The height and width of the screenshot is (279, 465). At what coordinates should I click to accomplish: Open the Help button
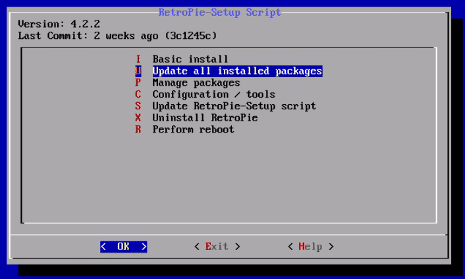310,247
